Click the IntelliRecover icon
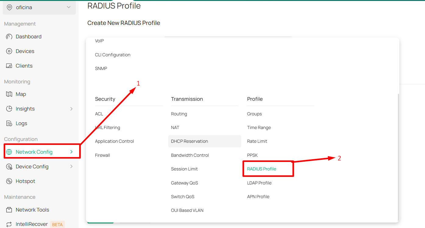This screenshot has height=228, width=425. pyautogui.click(x=9, y=224)
